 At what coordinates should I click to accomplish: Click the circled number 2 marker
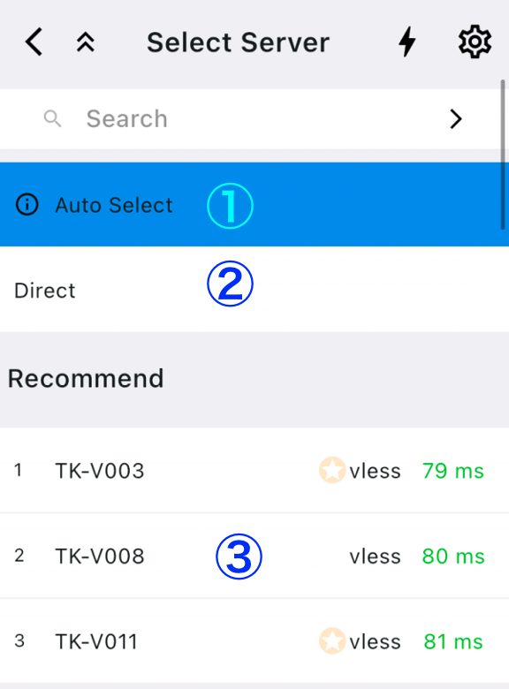(x=230, y=284)
